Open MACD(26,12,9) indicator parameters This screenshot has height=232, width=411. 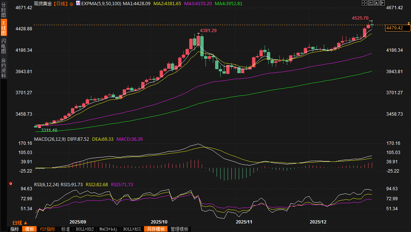click(x=50, y=139)
